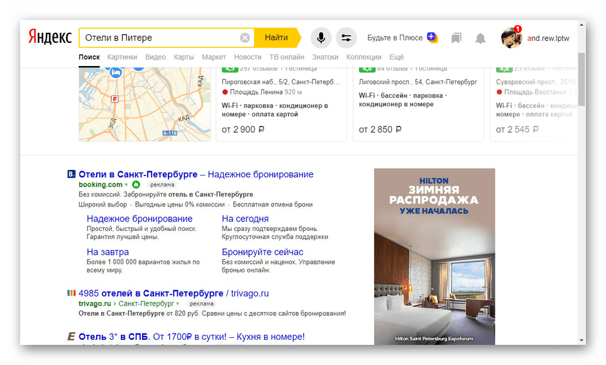Click the Лиговский просп., 54 address text
The height and width of the screenshot is (365, 606).
pos(418,82)
